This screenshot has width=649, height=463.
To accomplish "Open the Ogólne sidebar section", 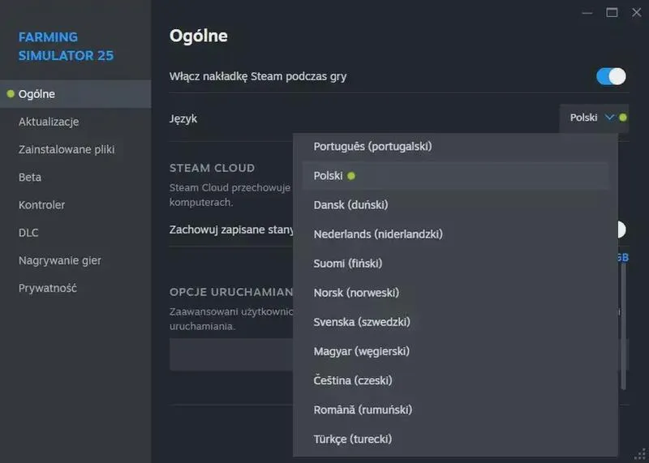I will click(75, 94).
